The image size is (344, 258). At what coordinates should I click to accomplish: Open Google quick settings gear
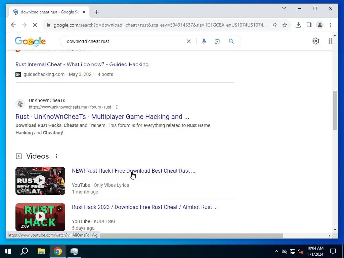click(x=315, y=41)
